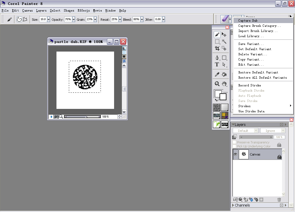Toggle impasto star icon in document window
The width and height of the screenshot is (295, 212).
click(x=124, y=61)
